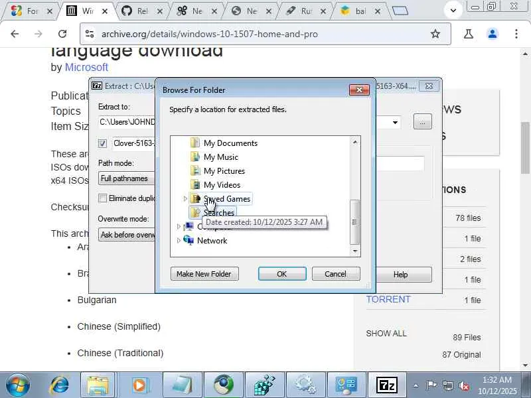Open Windows Start menu
Image resolution: width=531 pixels, height=398 pixels.
pos(18,385)
